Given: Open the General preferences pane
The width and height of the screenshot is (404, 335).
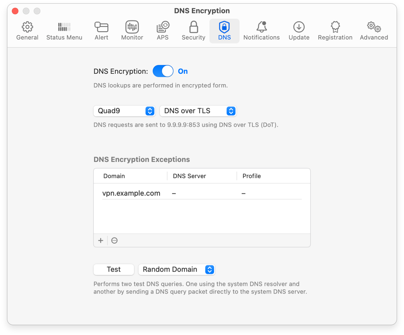Looking at the screenshot, I should click(27, 31).
